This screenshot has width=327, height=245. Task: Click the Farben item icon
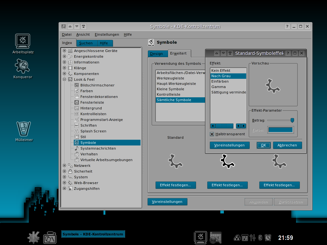click(x=77, y=91)
